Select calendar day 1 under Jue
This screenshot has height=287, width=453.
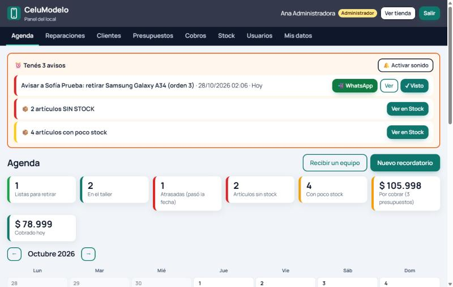[x=224, y=282]
